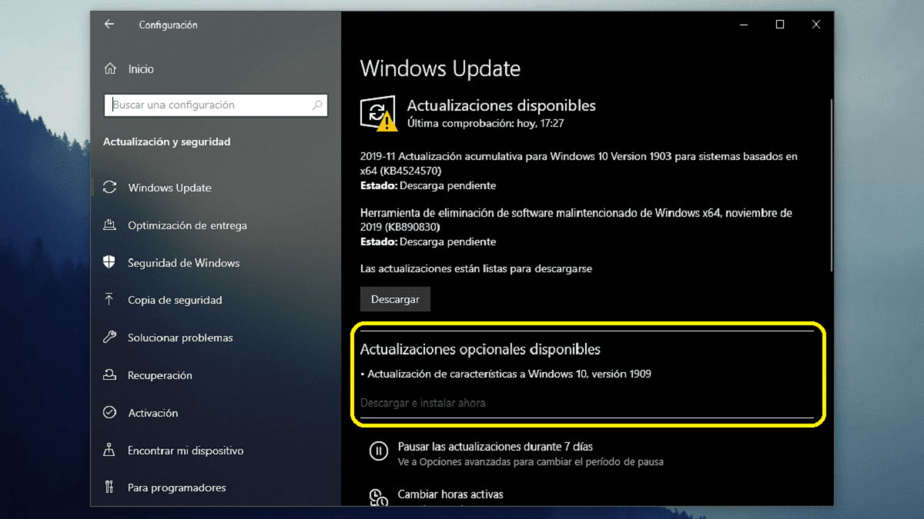Screen dimensions: 924x519
Task: Open Cambiar horas activas
Action: click(450, 494)
